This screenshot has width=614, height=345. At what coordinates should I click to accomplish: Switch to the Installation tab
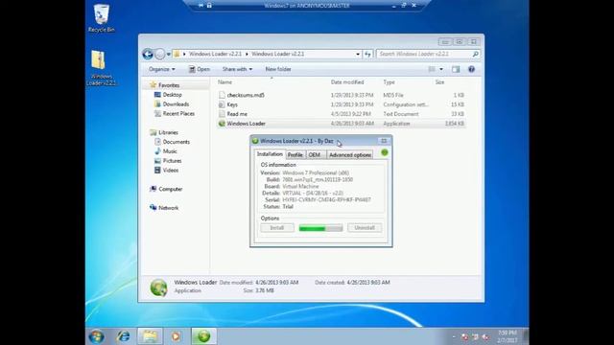tap(270, 154)
